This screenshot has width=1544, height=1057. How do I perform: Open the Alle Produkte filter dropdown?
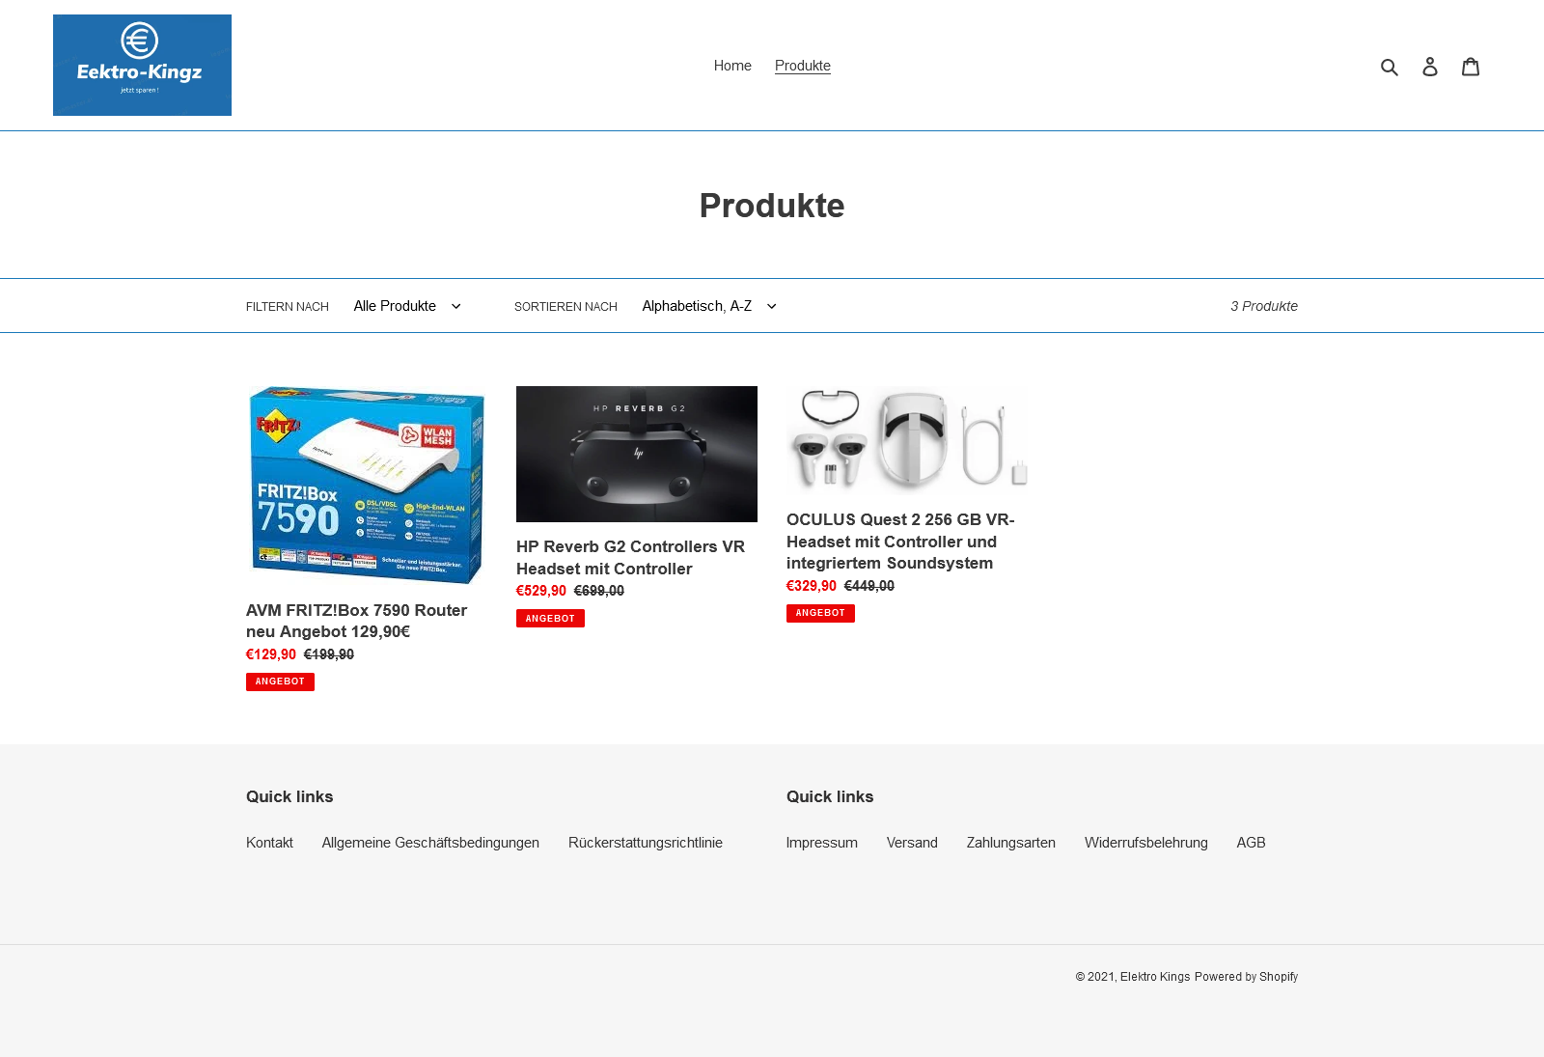point(407,306)
